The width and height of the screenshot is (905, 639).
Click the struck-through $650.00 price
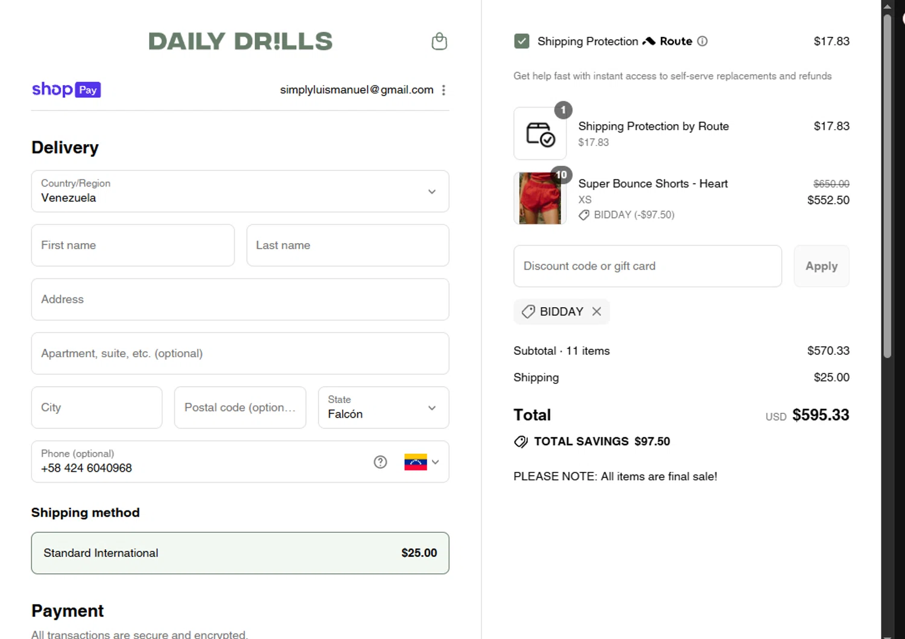point(831,183)
